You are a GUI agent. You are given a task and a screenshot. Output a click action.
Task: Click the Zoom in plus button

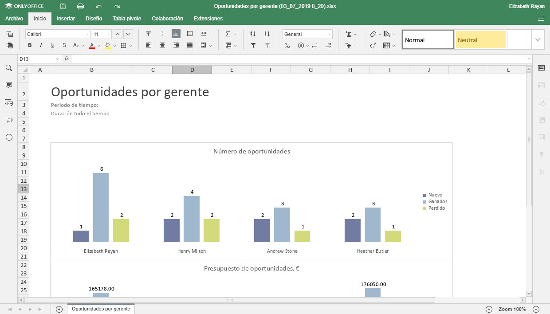(x=536, y=309)
